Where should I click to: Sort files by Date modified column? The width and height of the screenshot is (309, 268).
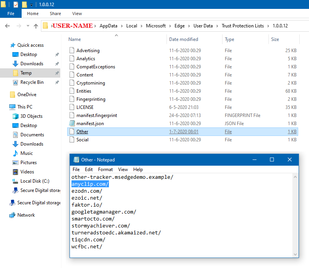[x=183, y=39]
